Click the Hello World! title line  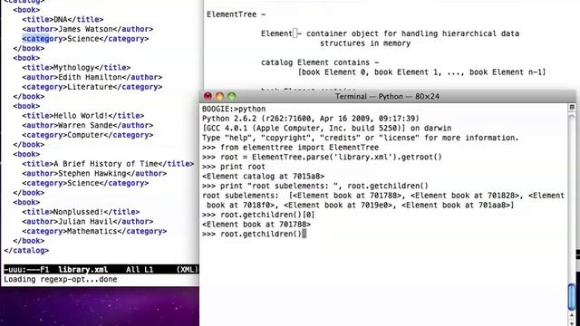[x=82, y=115]
